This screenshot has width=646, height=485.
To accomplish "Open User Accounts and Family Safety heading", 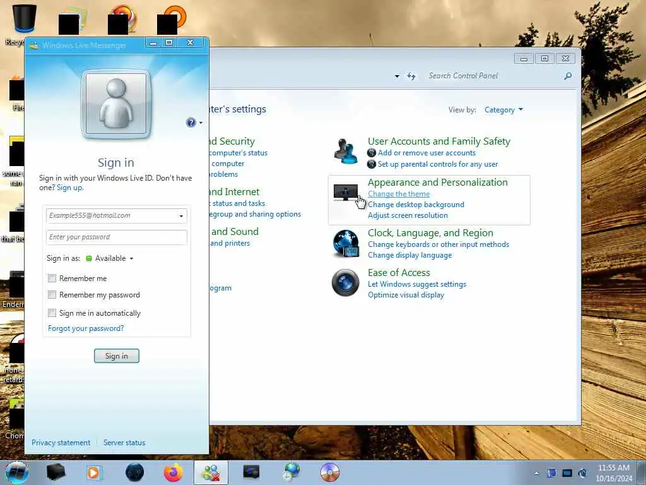I will point(439,141).
